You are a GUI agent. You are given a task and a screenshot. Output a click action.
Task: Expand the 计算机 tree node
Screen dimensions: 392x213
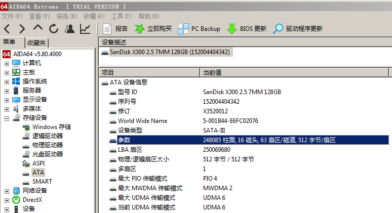pyautogui.click(x=7, y=64)
